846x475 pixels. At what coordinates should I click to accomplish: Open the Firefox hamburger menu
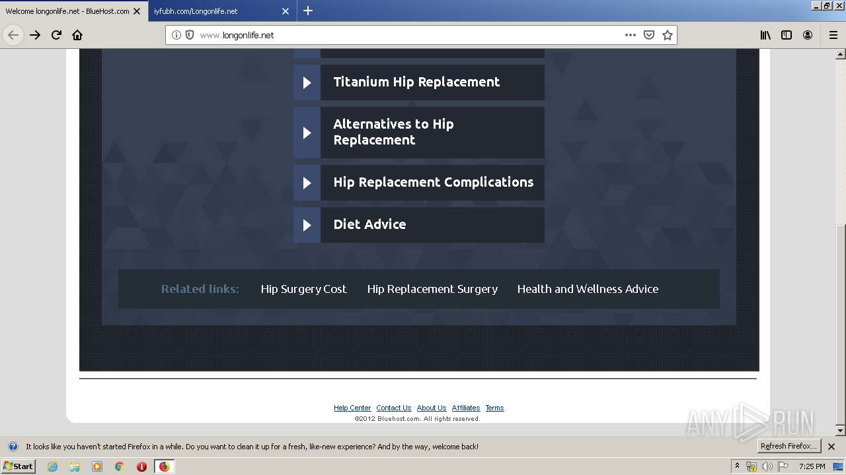point(833,35)
